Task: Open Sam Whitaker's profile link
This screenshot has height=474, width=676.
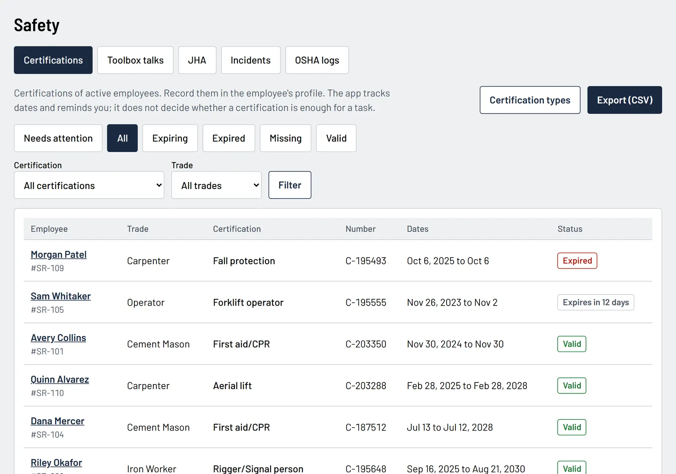Action: pos(61,296)
